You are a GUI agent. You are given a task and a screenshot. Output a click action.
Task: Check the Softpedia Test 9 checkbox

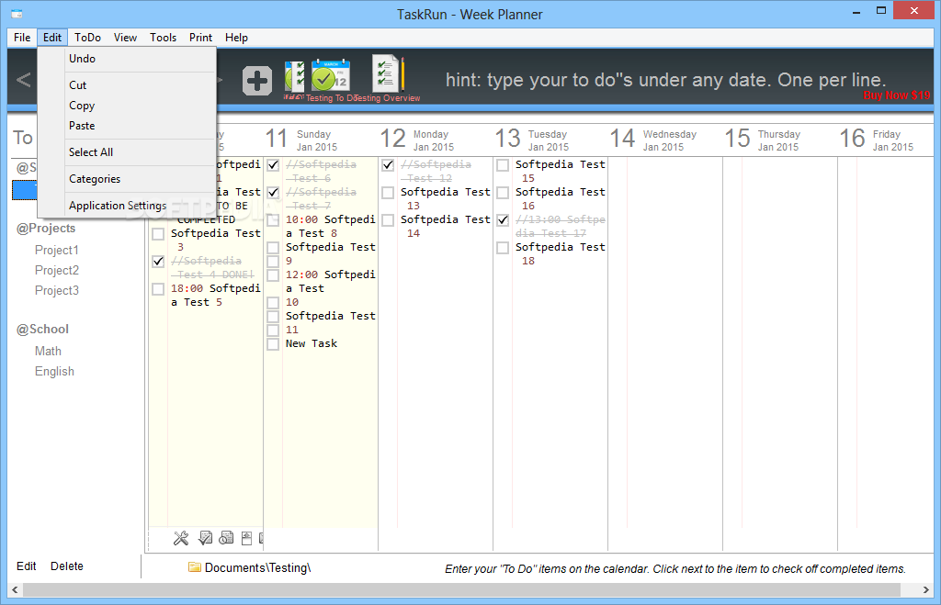pos(273,248)
